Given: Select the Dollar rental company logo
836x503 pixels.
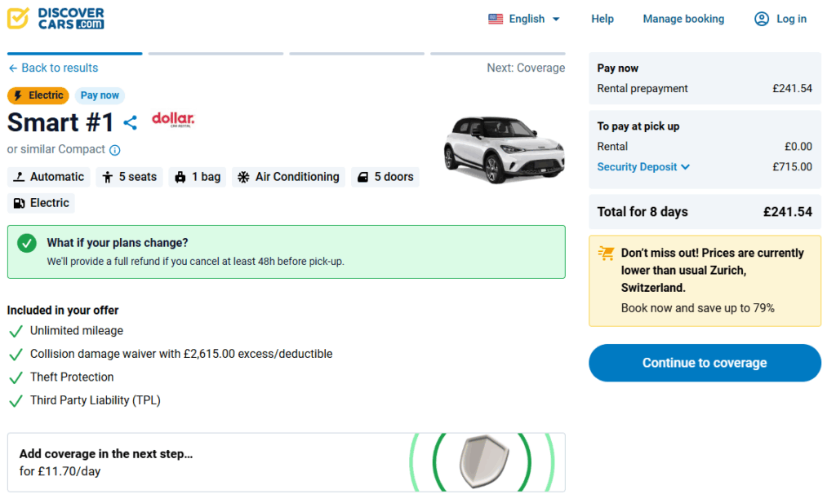Looking at the screenshot, I should (172, 119).
